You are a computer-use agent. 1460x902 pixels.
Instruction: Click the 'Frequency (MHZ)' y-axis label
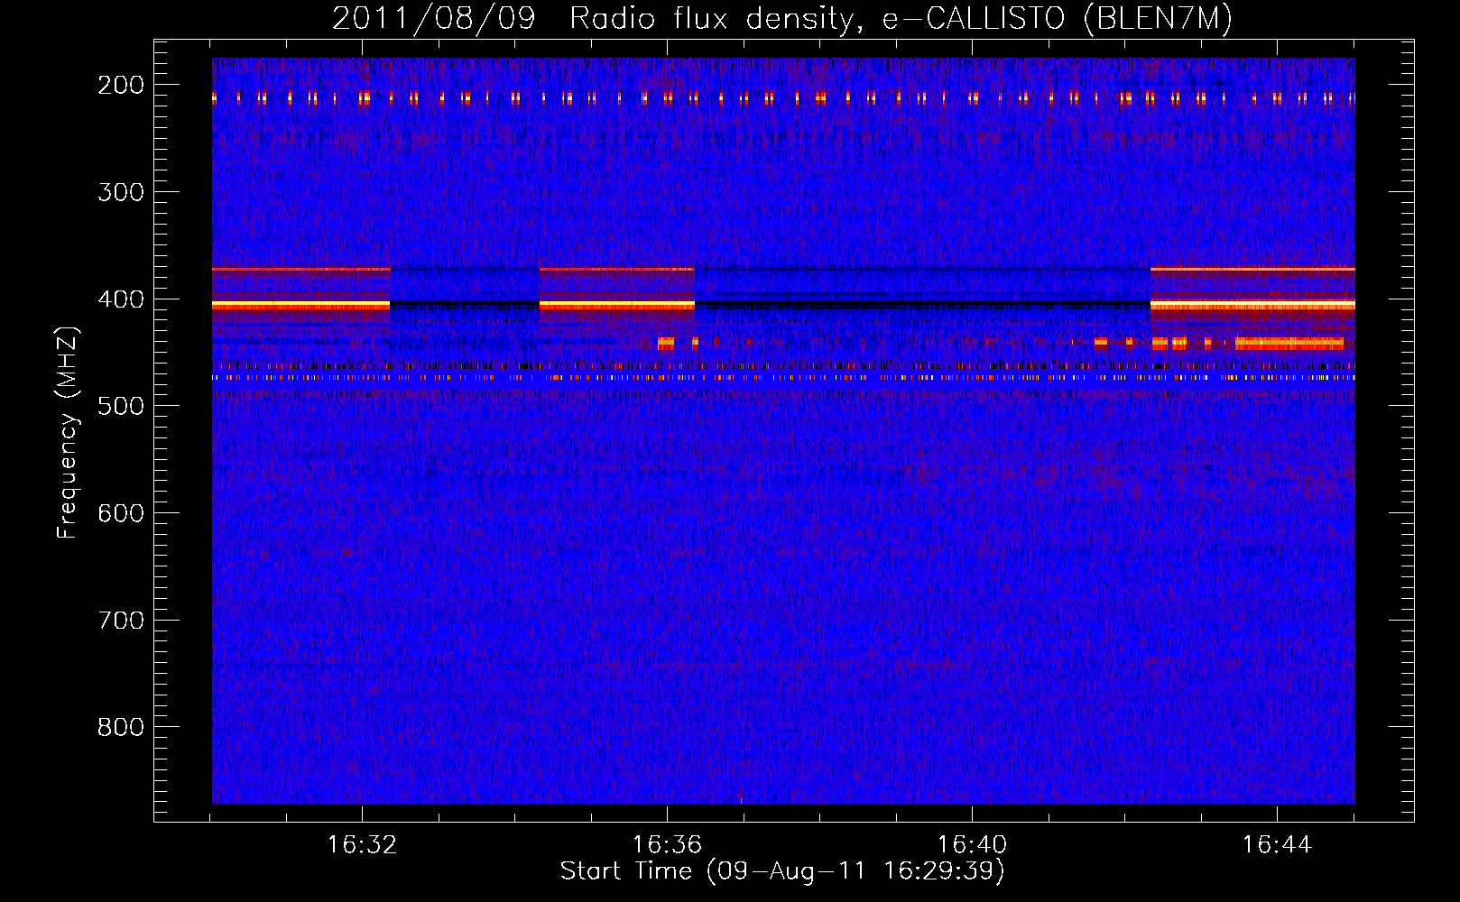click(68, 433)
